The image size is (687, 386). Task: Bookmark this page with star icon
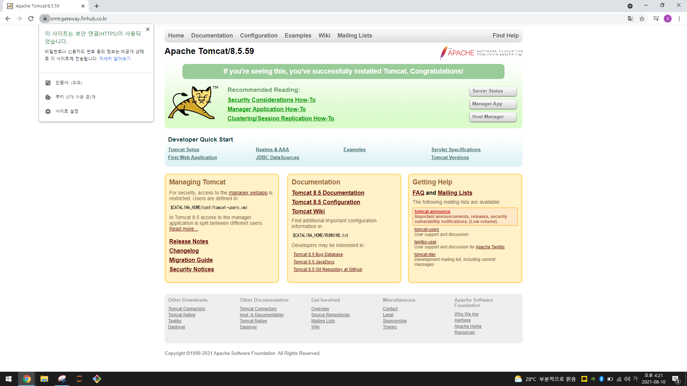click(642, 19)
